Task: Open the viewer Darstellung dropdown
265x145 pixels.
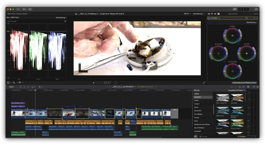Action: [x=198, y=14]
